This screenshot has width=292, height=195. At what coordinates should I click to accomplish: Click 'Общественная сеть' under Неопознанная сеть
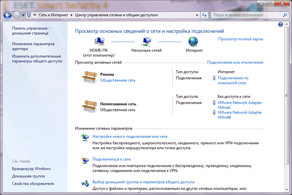[118, 110]
